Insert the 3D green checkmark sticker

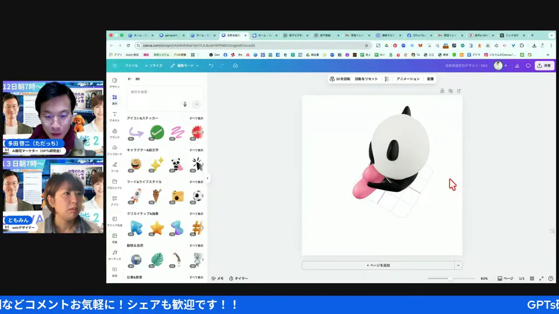[157, 133]
